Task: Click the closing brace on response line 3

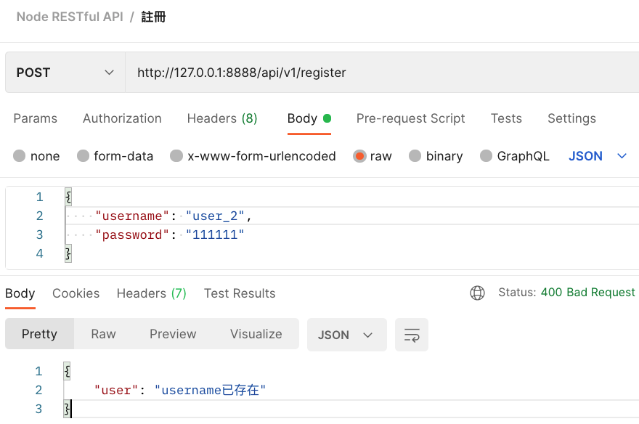Action: (x=67, y=409)
